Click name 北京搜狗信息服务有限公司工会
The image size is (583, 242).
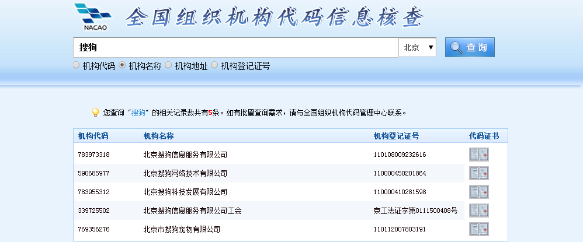(193, 211)
